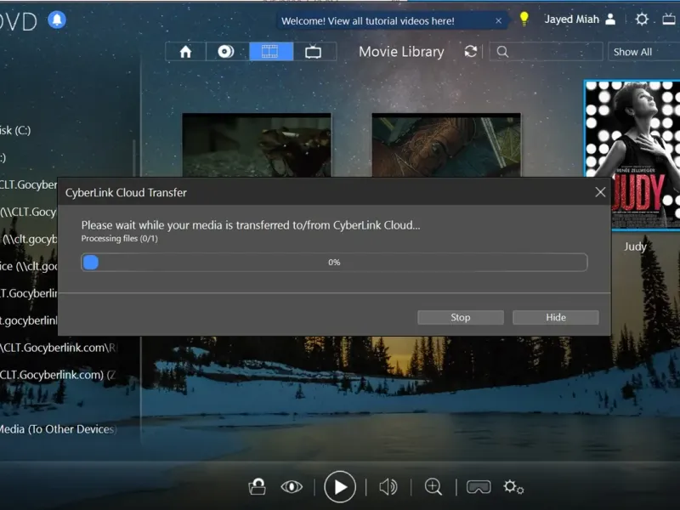680x510 pixels.
Task: Select Local Disk (C:) in sidebar
Action: [15, 130]
